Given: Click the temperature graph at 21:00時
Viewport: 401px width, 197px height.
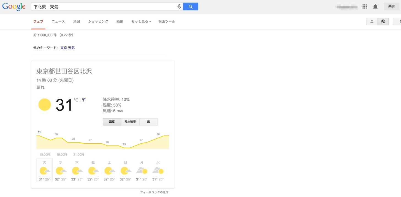Looking at the screenshot, I should [79, 155].
